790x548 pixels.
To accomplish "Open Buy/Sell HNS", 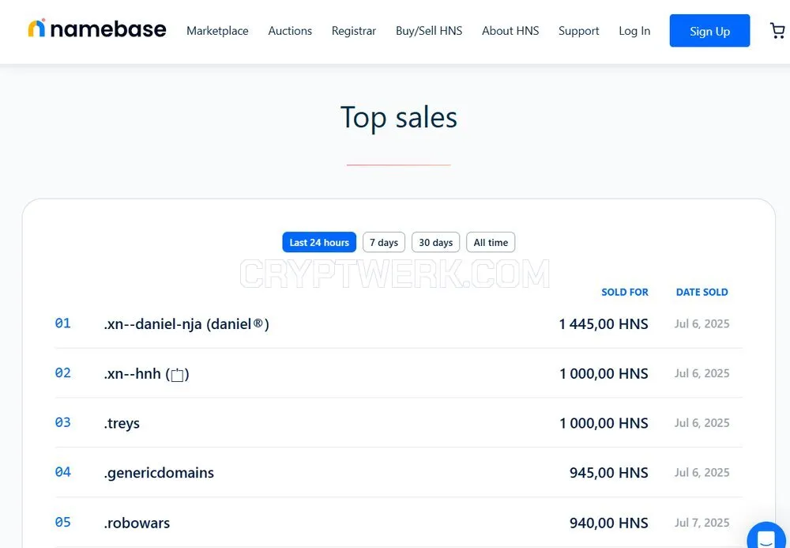I will pos(429,31).
